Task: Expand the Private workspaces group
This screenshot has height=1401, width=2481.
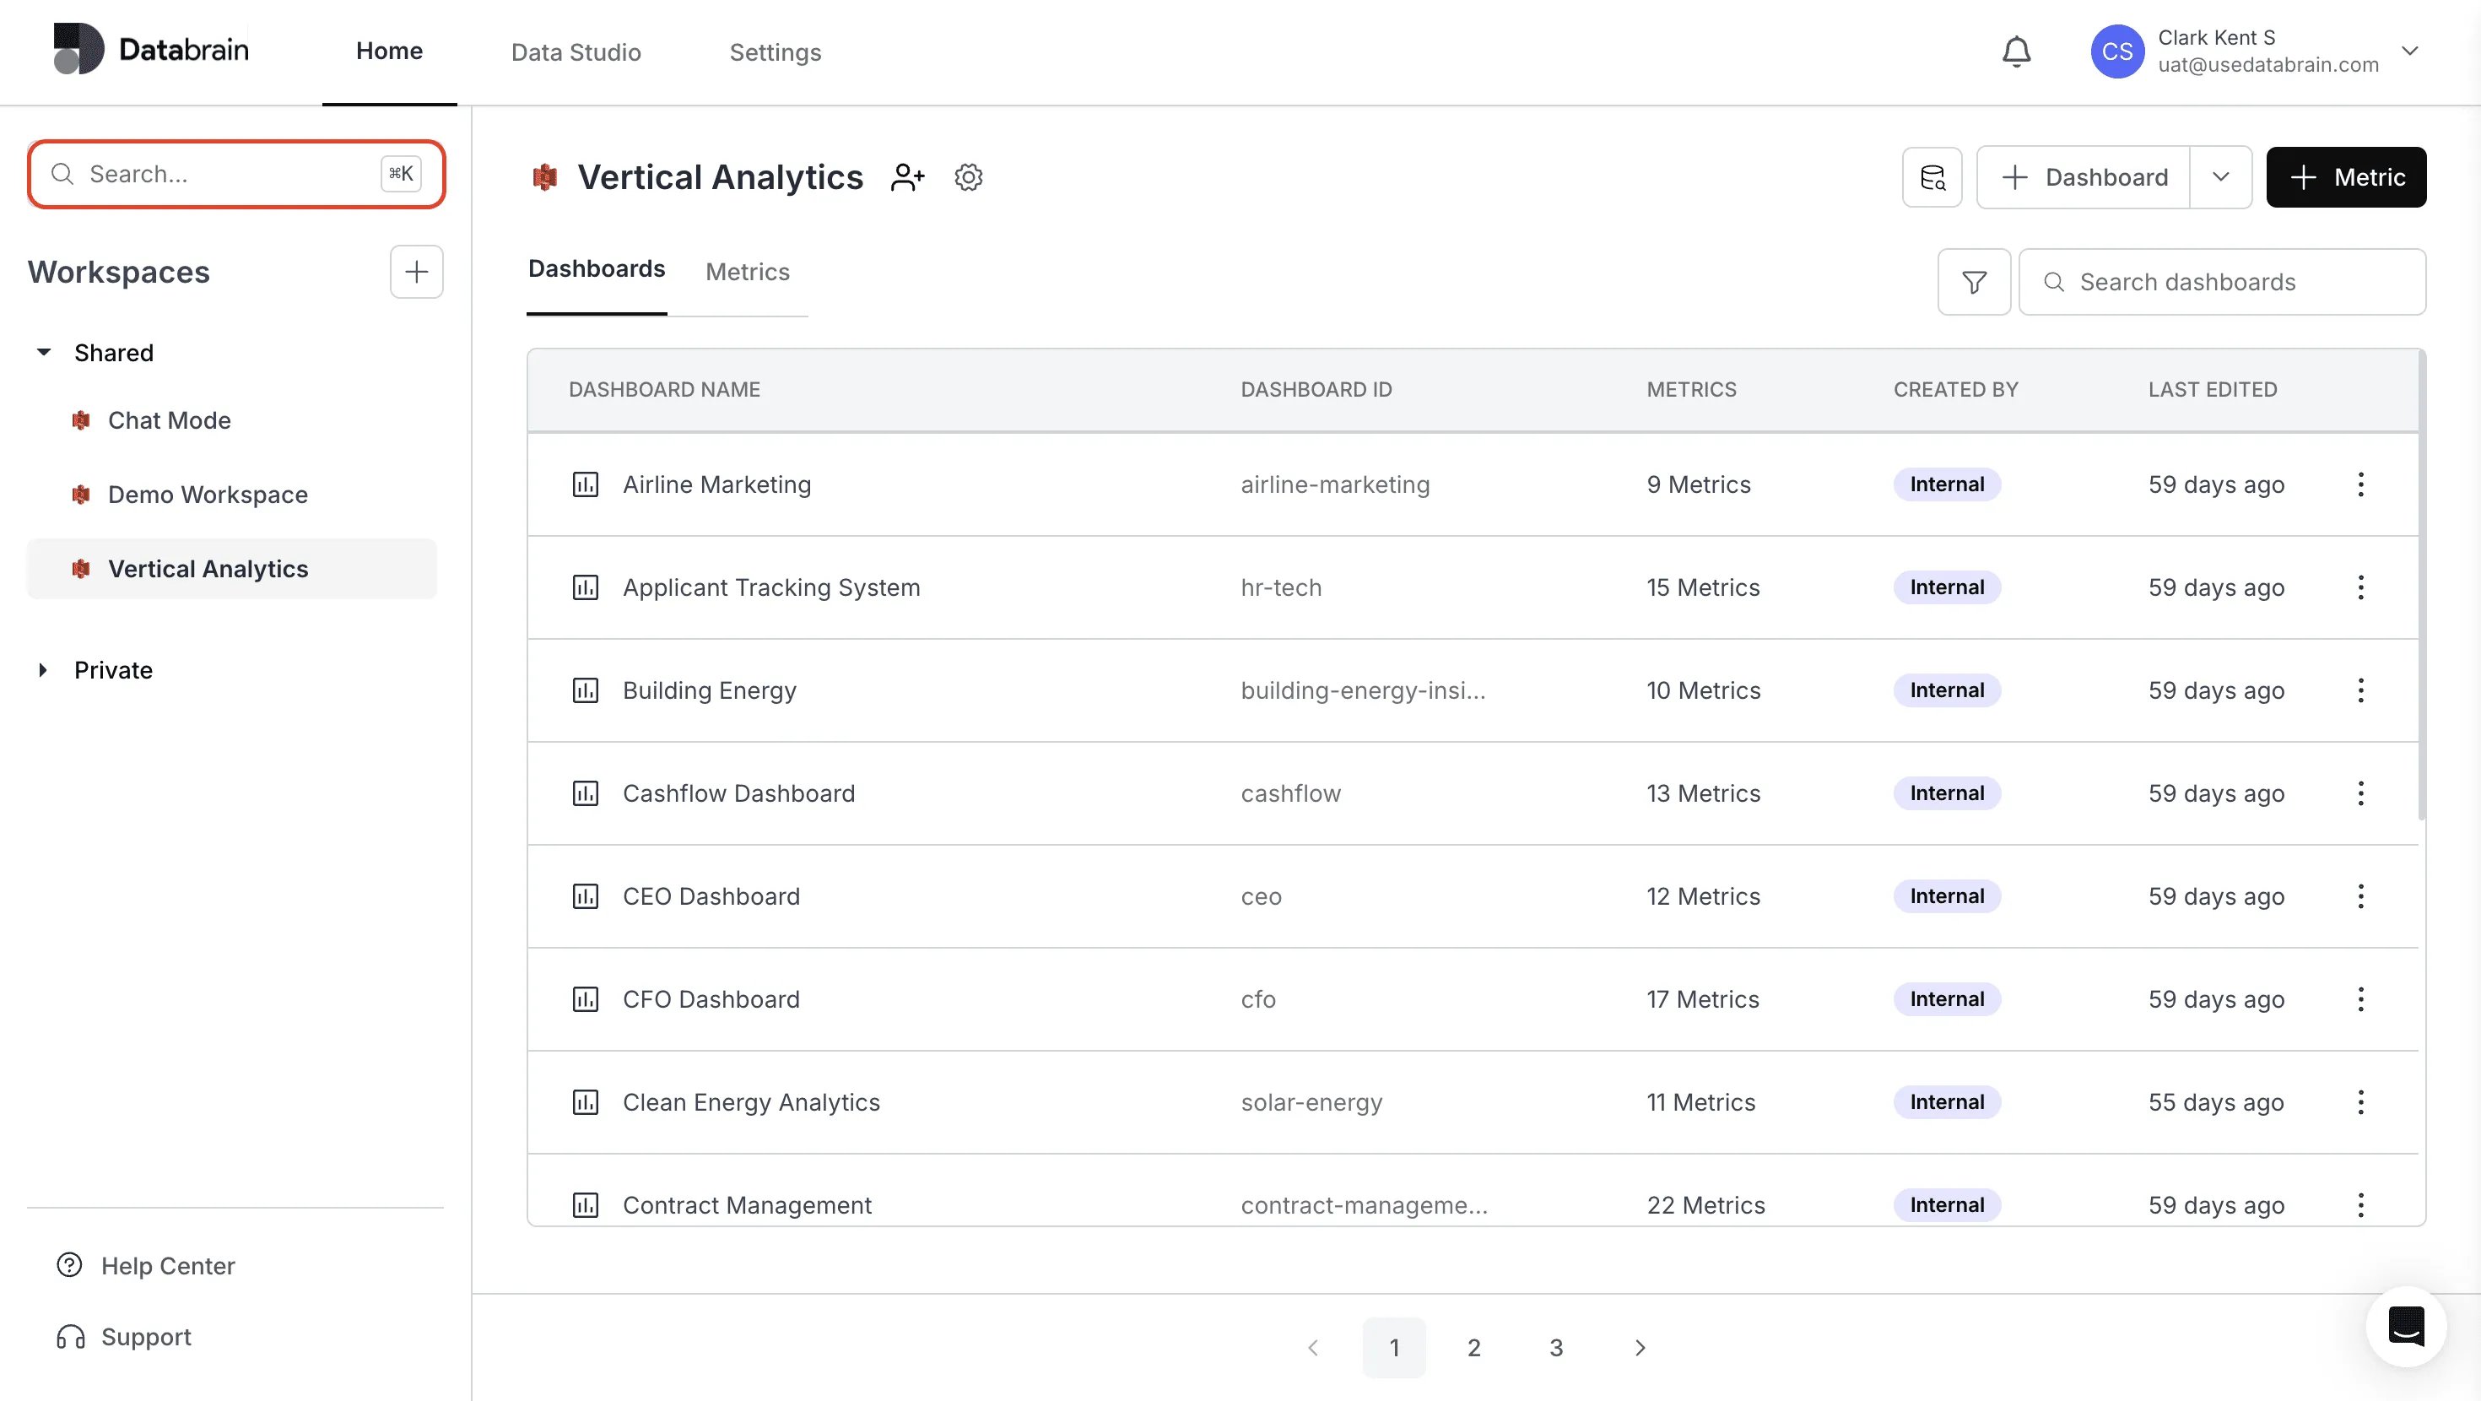Action: pos(43,671)
